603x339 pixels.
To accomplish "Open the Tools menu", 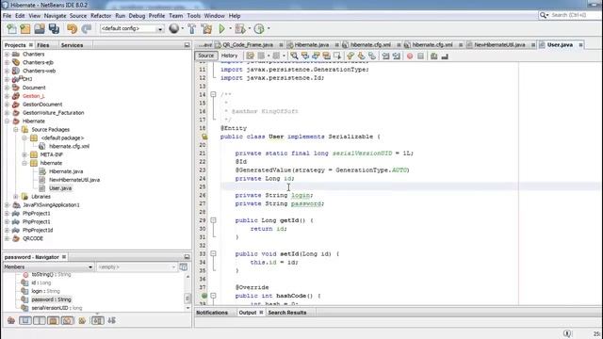I will (194, 16).
